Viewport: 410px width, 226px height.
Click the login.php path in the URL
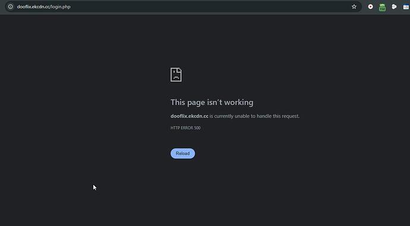(x=61, y=7)
